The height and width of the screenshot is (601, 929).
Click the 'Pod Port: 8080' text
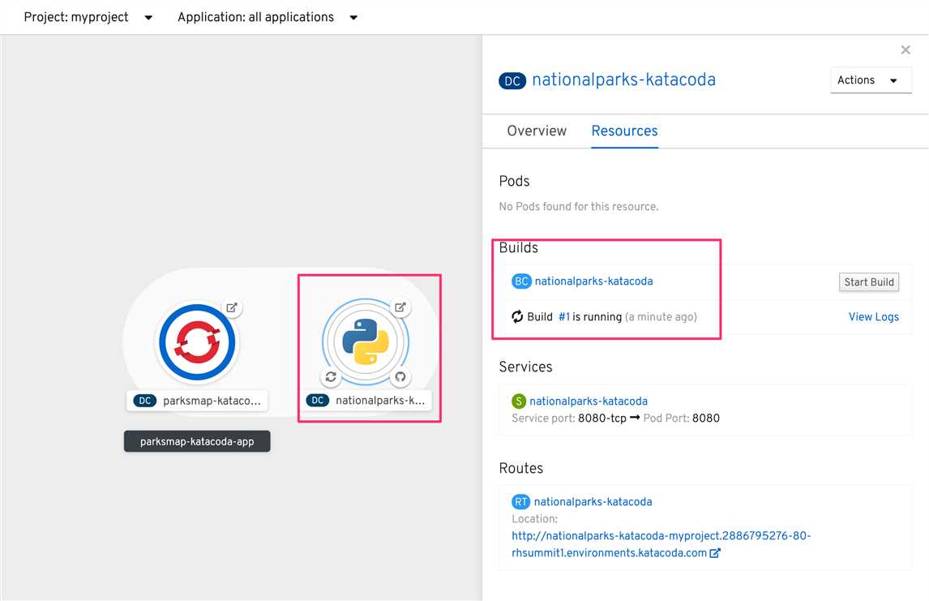[681, 419]
